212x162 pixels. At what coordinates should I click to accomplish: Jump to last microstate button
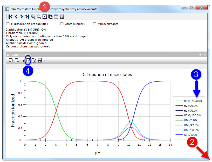tap(27, 17)
